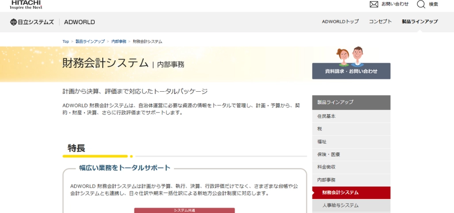This screenshot has height=213, width=454.
Task: Open 保険・医療 in sidebar
Action: coord(351,154)
